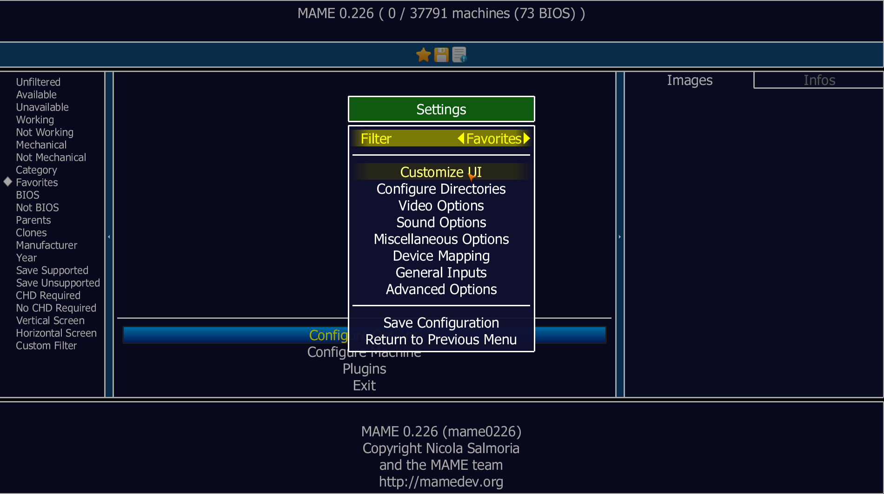
Task: Select the Unavailable filter
Action: [x=42, y=107]
